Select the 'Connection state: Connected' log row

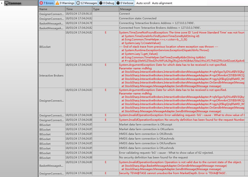click(138, 18)
